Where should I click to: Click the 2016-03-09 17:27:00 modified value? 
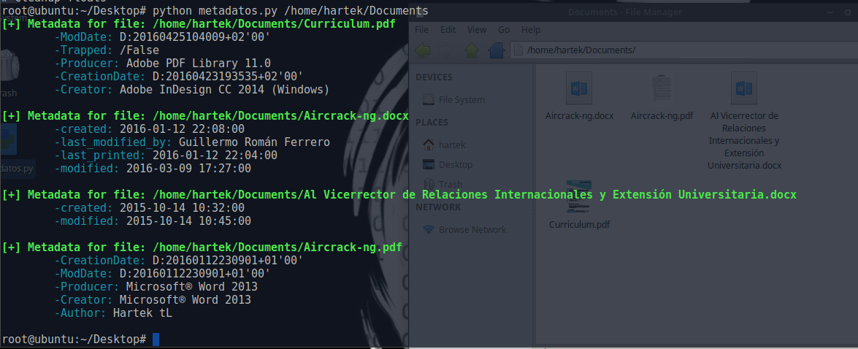point(188,169)
